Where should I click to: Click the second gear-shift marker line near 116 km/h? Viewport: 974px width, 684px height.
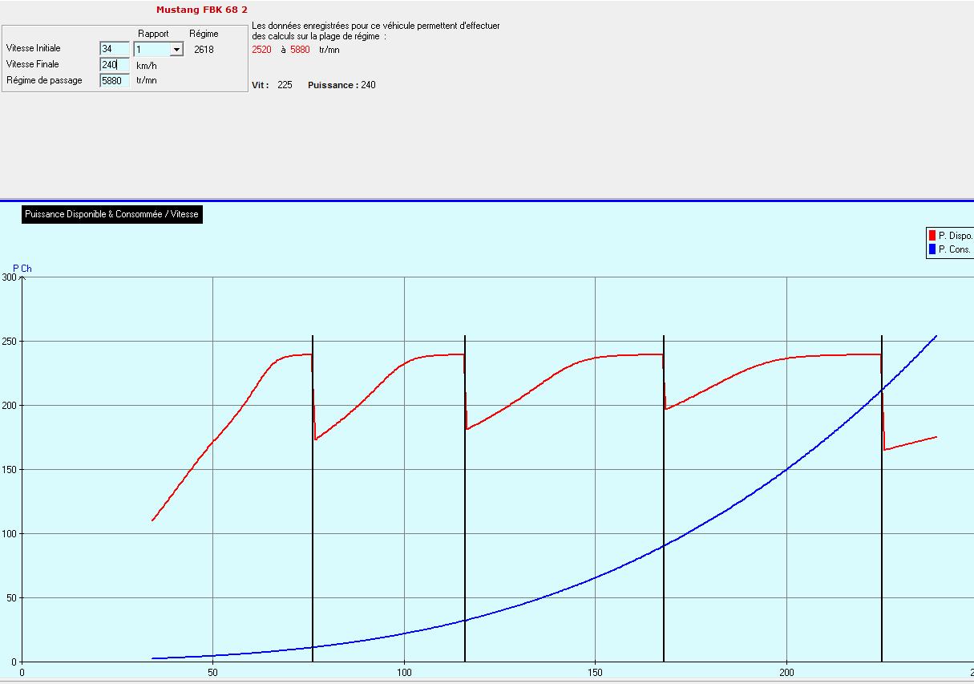pyautogui.click(x=465, y=498)
